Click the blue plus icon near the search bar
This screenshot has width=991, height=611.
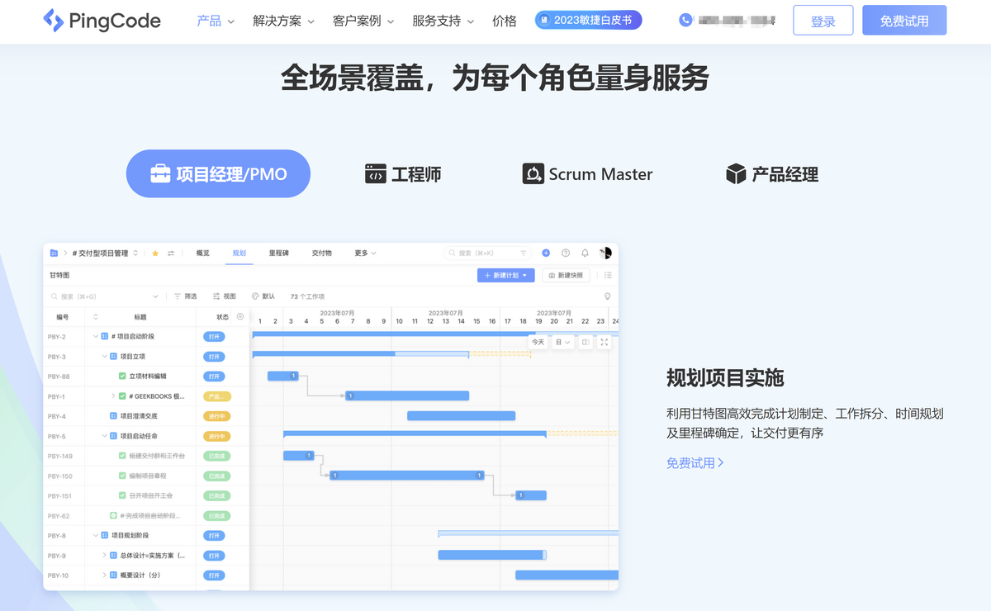pos(546,253)
